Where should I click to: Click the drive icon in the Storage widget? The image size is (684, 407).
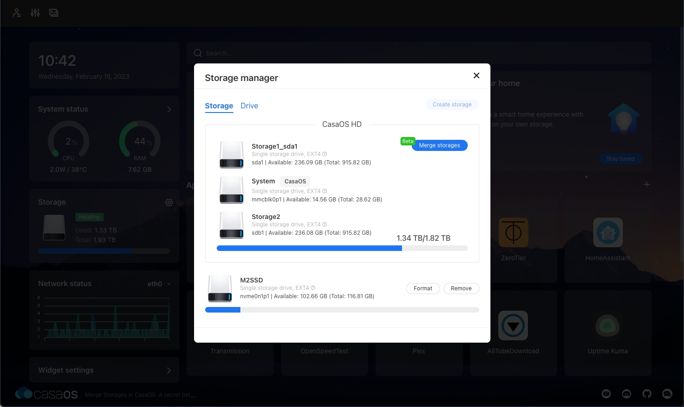click(x=54, y=228)
